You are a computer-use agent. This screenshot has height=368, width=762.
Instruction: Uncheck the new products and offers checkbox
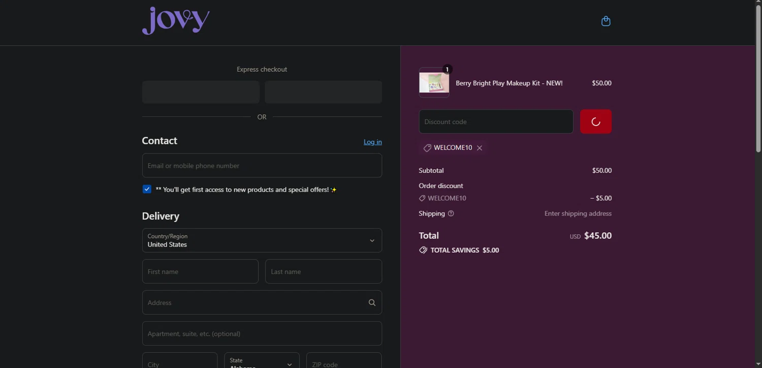click(147, 189)
